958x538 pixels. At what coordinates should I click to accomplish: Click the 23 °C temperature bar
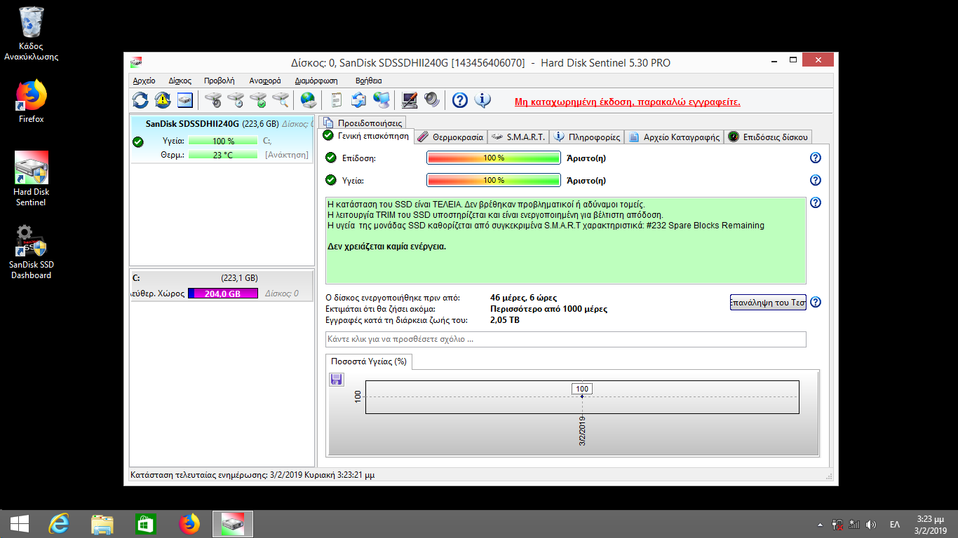tap(224, 155)
